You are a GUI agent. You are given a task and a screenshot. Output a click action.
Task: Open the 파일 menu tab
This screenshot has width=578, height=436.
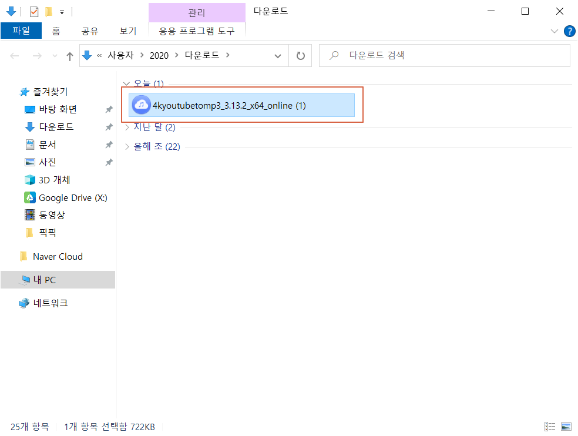[21, 31]
